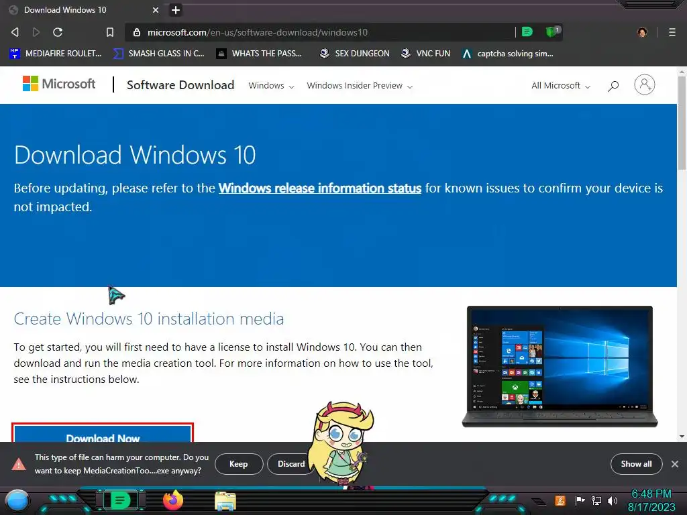Click the Create Windows 10 installation media heading
This screenshot has width=687, height=515.
(149, 319)
